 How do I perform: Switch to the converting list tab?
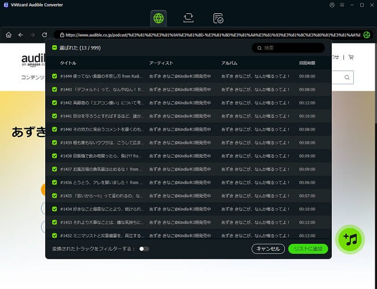coord(188,18)
